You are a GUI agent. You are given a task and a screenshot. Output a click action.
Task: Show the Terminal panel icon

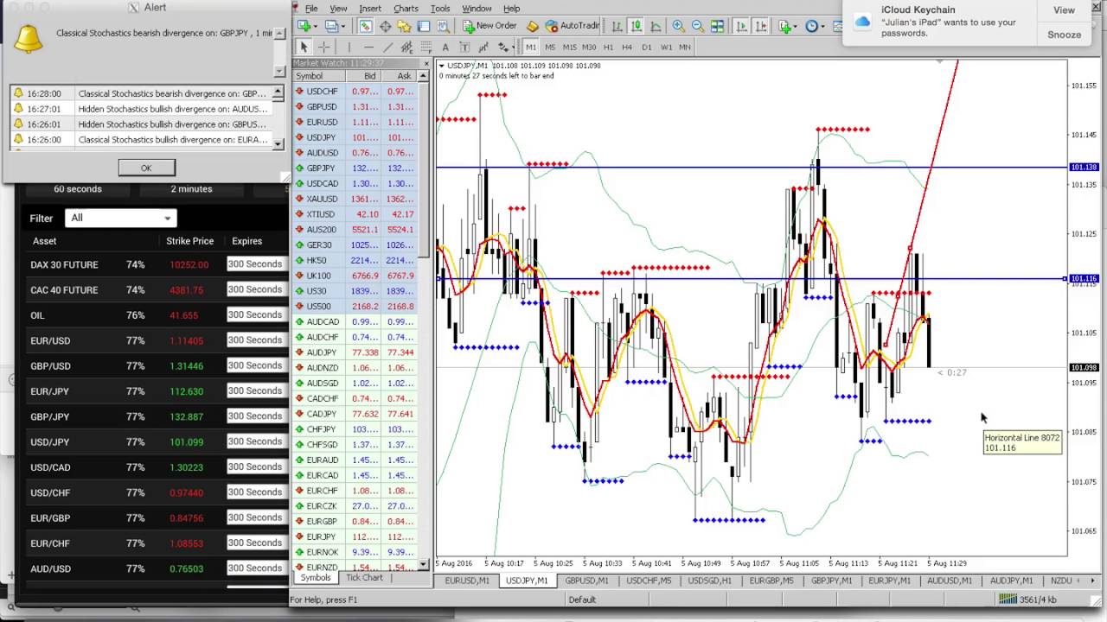[424, 26]
